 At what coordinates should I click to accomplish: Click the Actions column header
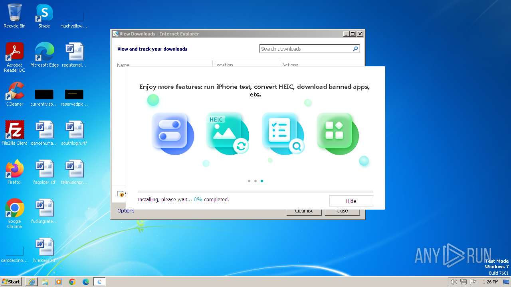[322, 65]
